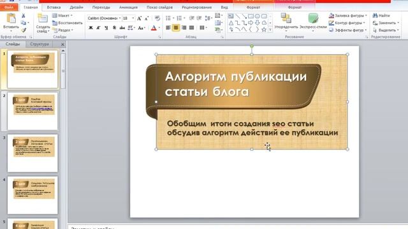
Task: Click the Заменить replace button
Action: [x=386, y=23]
